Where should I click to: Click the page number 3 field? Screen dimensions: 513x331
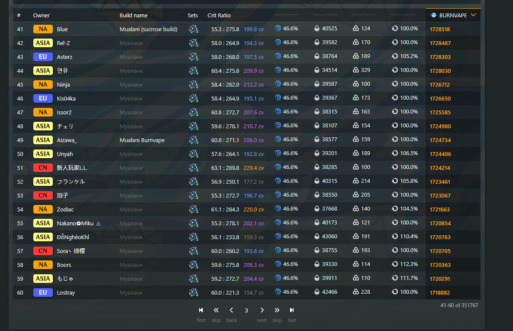click(x=246, y=310)
